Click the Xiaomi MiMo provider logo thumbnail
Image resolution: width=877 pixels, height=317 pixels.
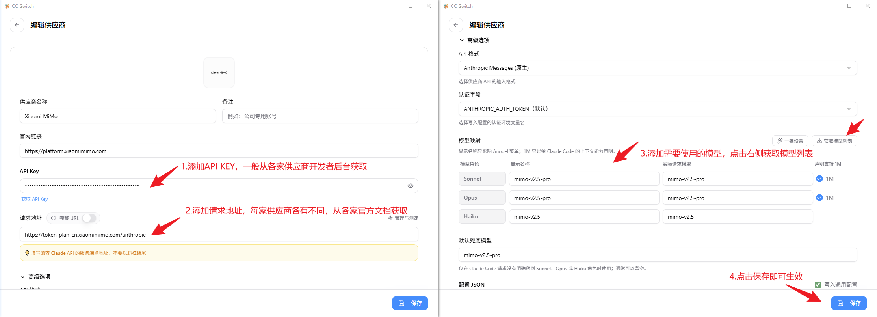[x=219, y=73]
